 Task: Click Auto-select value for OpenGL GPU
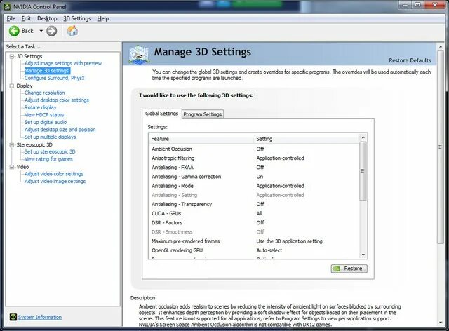269,250
